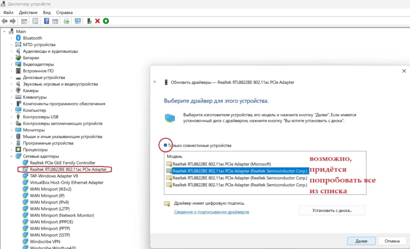
Task: Click the back arrow in the update driver dialog
Action: click(155, 82)
